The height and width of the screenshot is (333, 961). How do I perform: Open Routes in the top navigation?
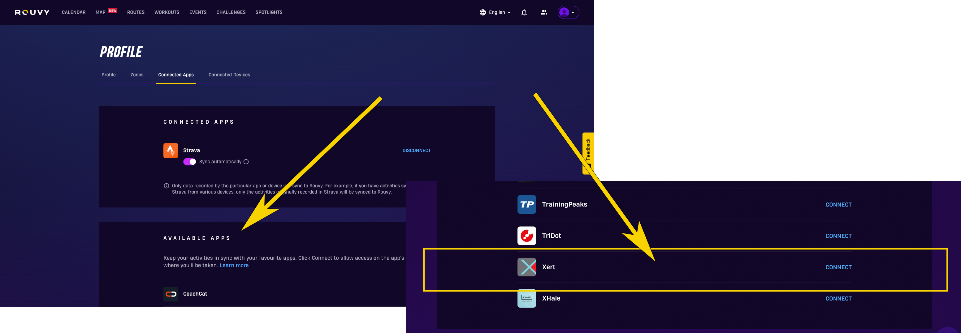pyautogui.click(x=136, y=12)
